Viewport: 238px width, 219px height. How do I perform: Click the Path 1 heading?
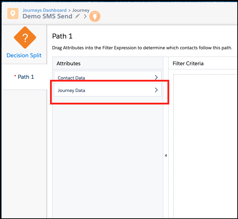62,36
